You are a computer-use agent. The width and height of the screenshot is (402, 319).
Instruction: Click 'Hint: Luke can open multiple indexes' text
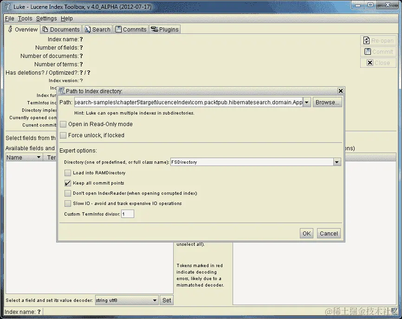point(134,113)
